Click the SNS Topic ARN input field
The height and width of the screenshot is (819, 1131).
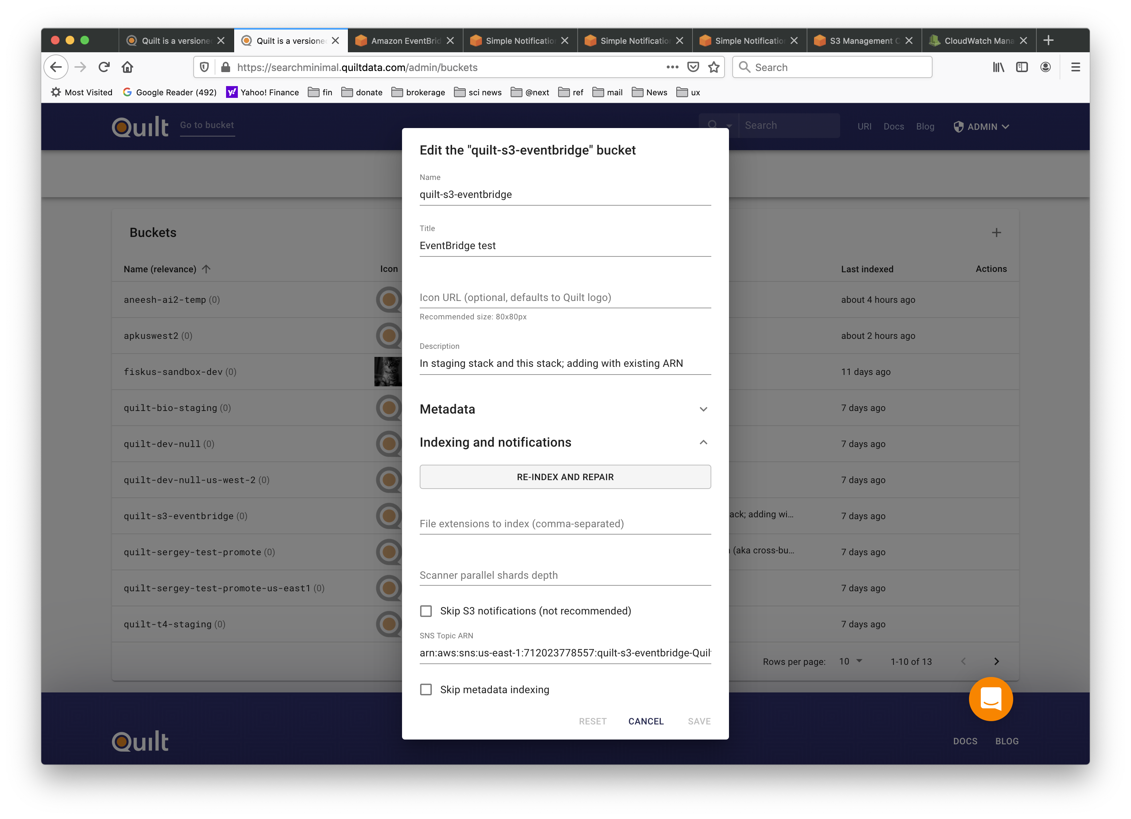(x=565, y=653)
